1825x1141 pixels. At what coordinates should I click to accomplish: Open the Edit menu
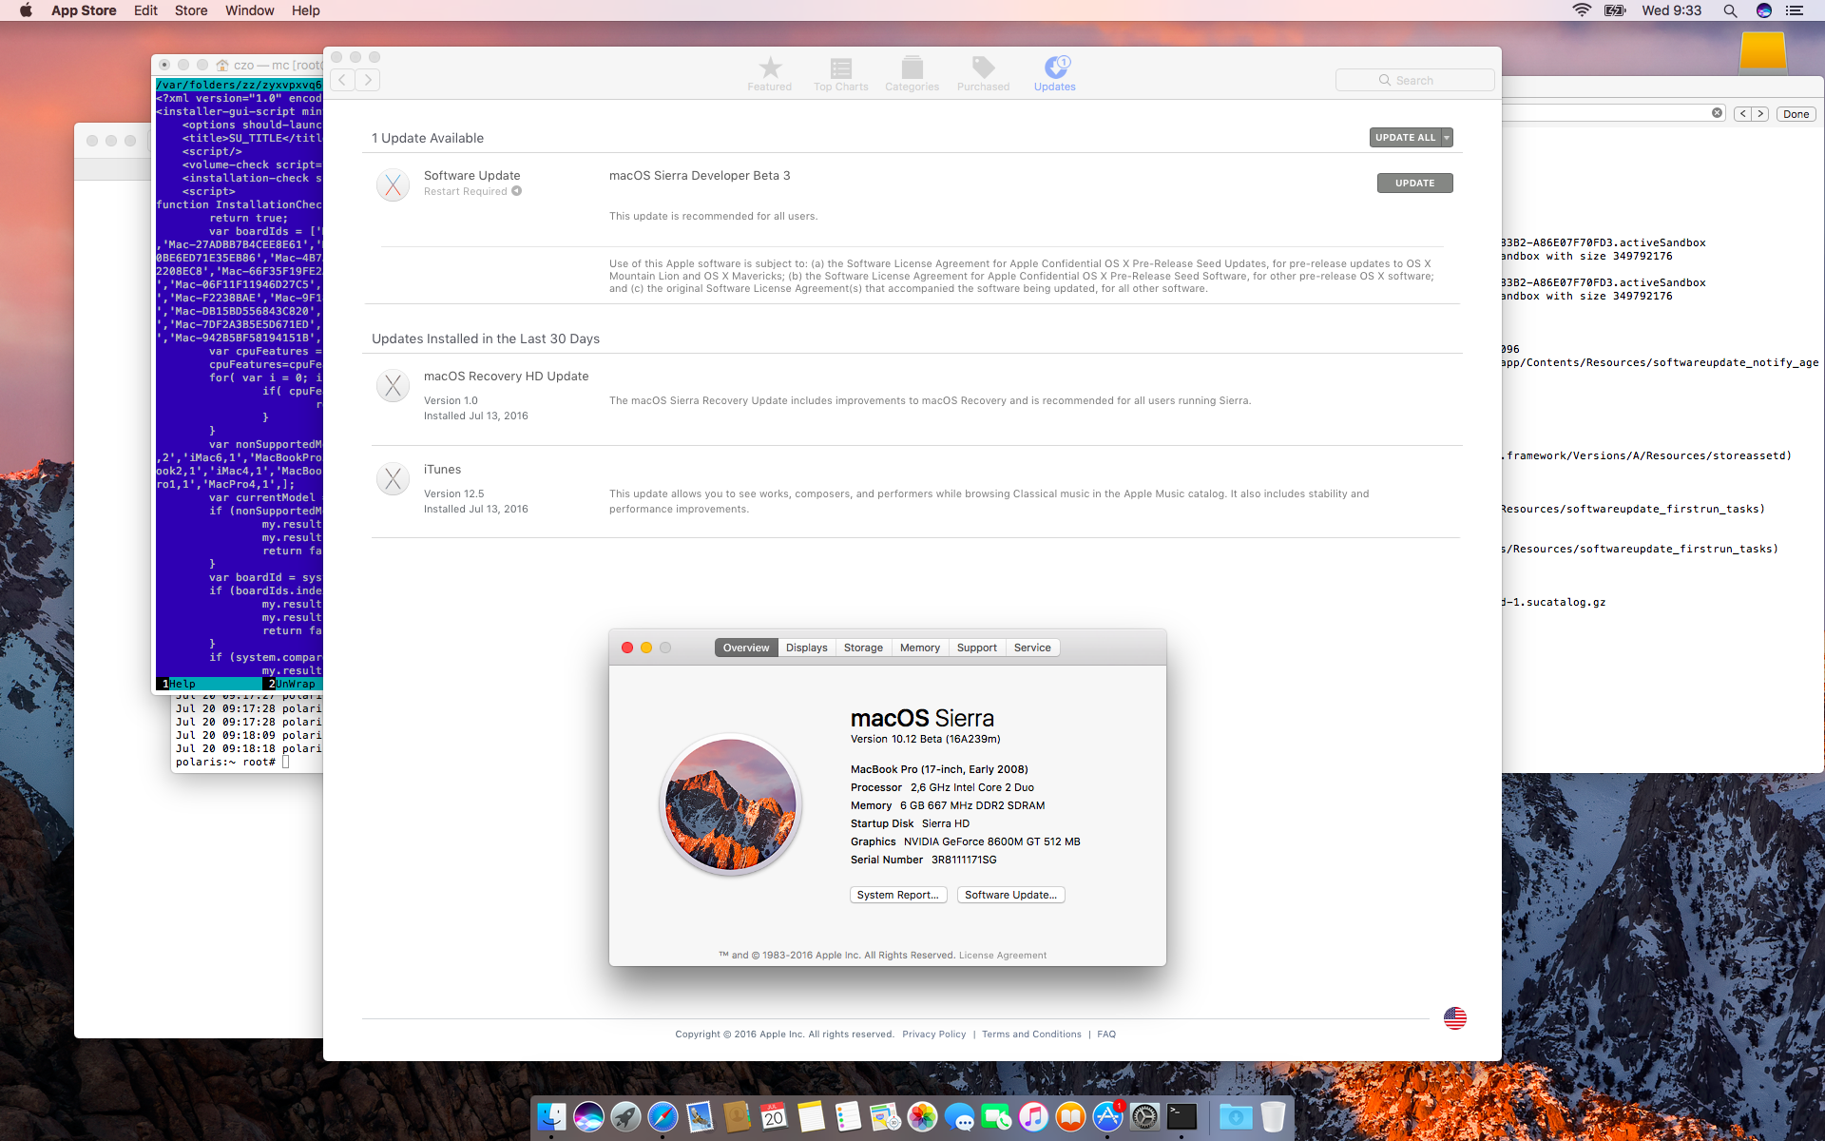pyautogui.click(x=145, y=10)
